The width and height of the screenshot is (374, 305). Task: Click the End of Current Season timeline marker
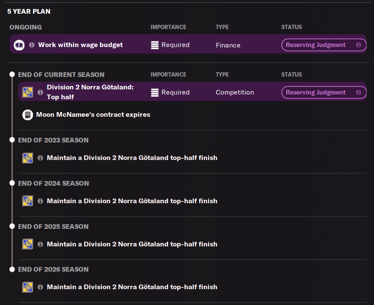[x=12, y=74]
